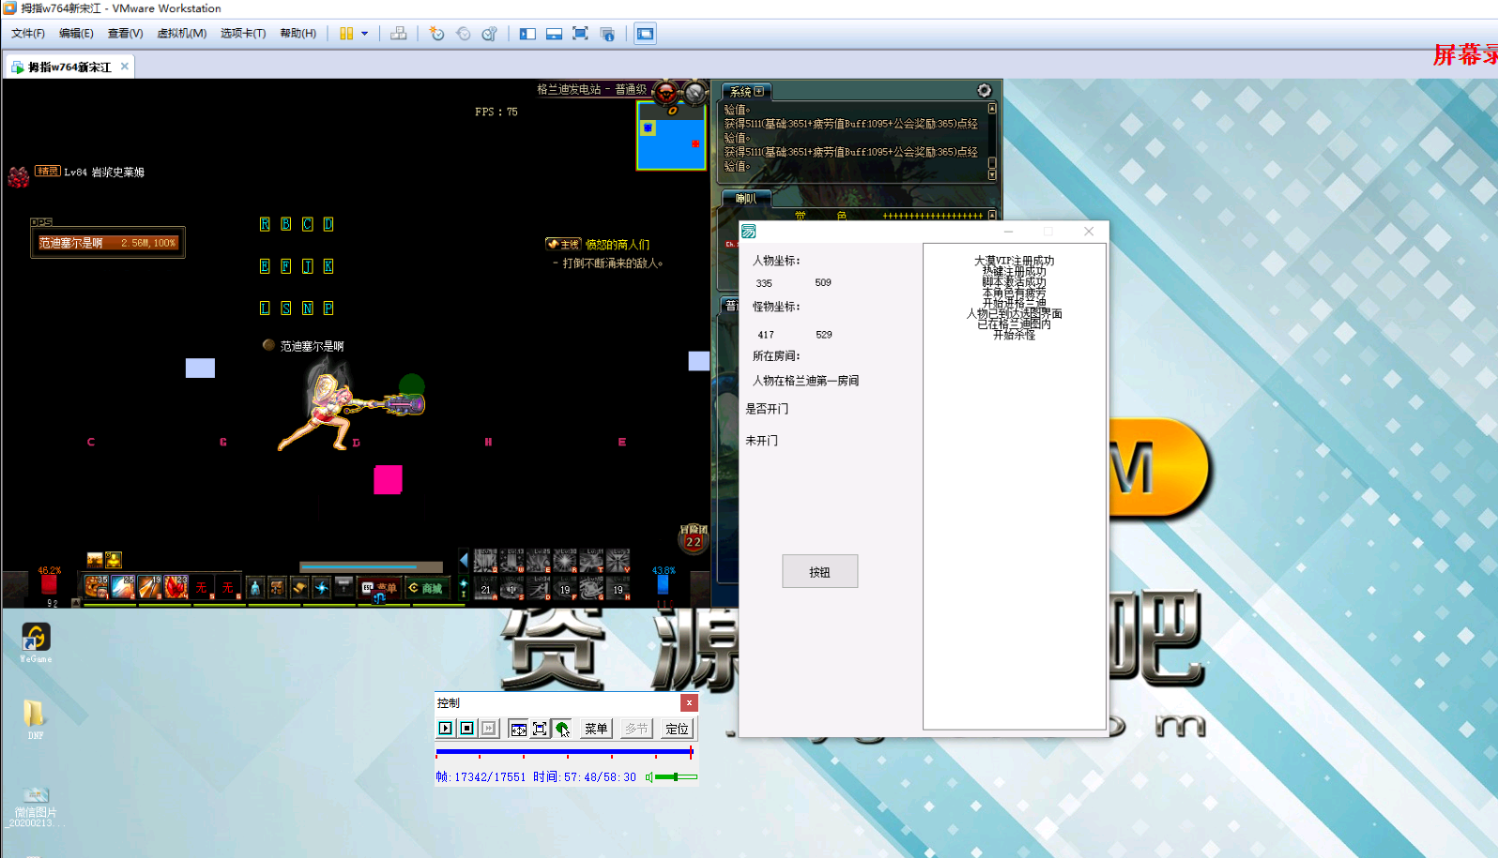The image size is (1498, 858).
Task: Click the red HP potion gauge 46.2%
Action: pos(49,583)
